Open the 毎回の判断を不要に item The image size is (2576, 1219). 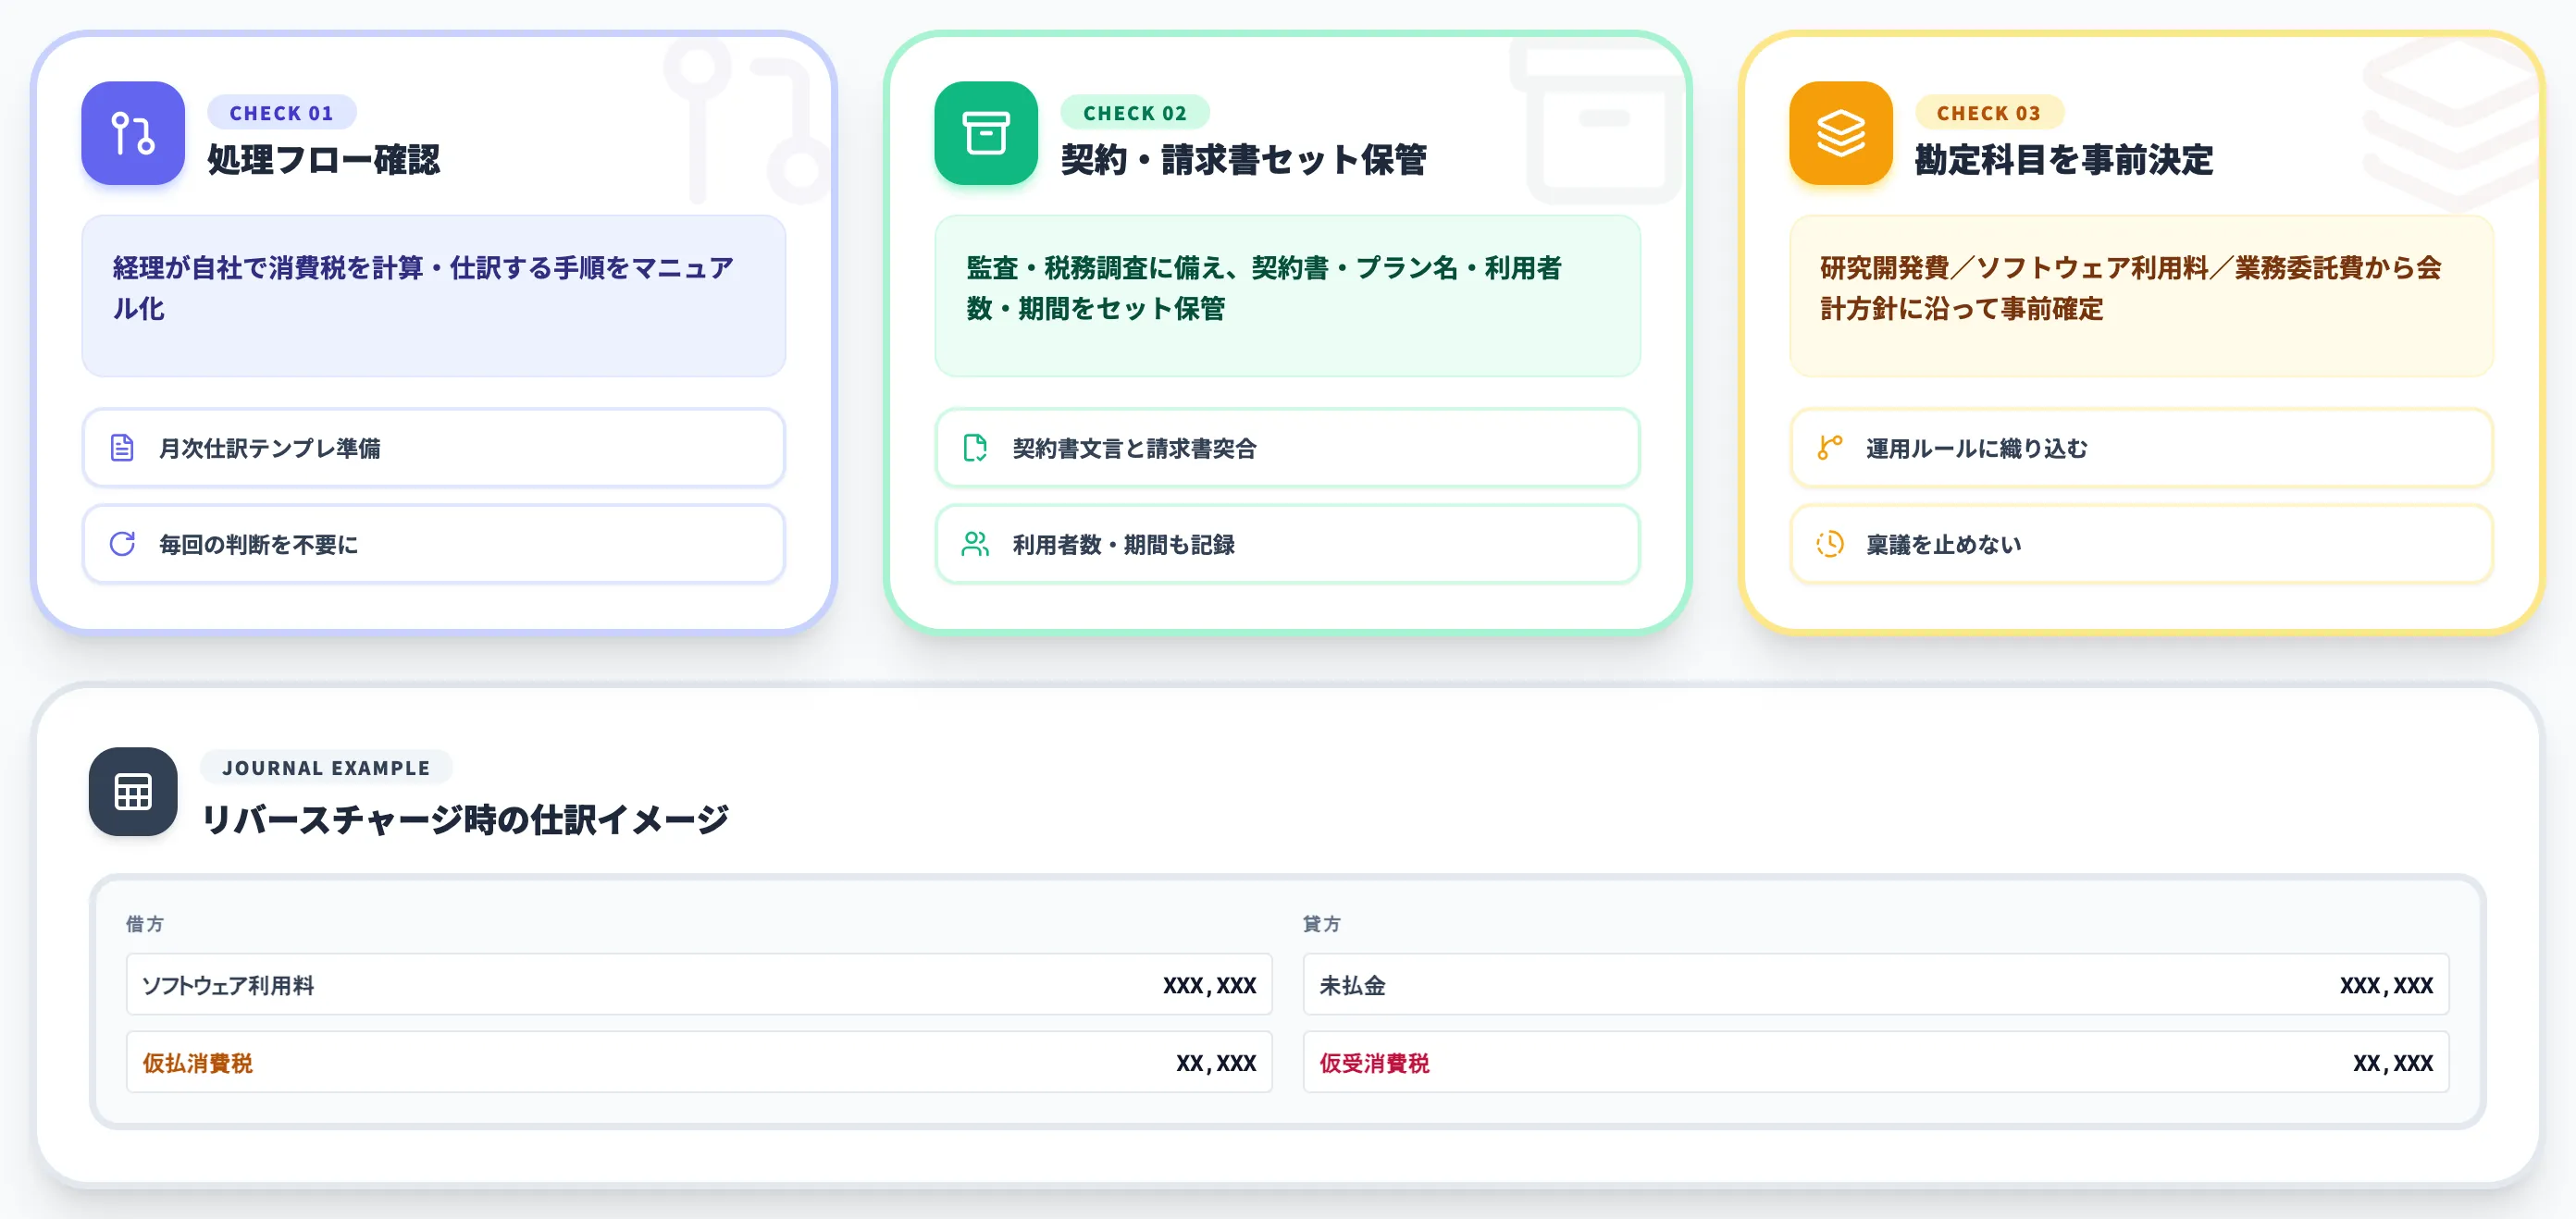[x=434, y=544]
